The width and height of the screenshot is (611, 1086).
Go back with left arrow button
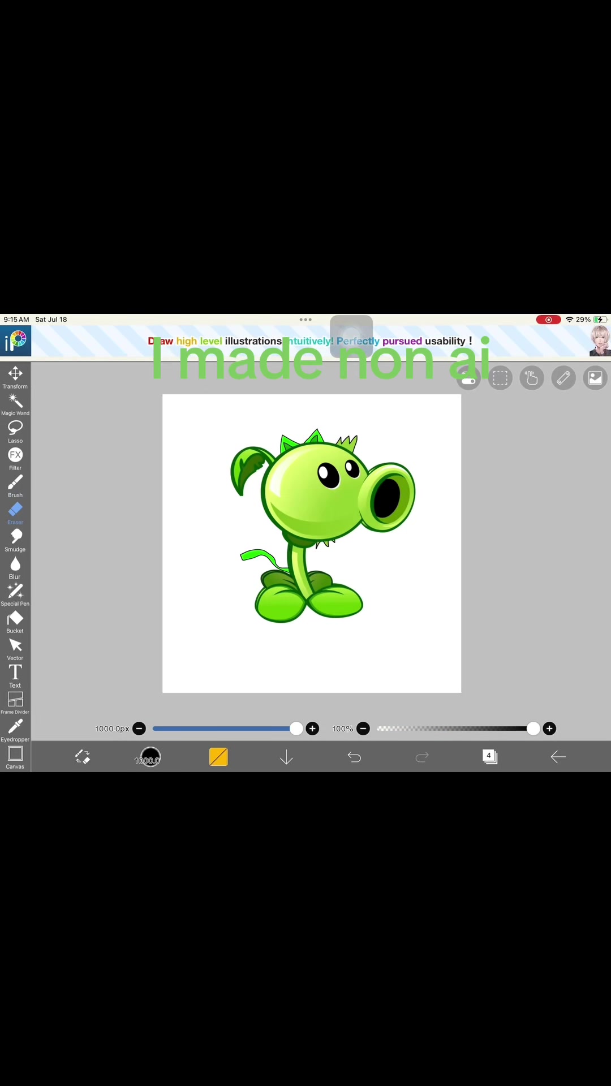558,757
